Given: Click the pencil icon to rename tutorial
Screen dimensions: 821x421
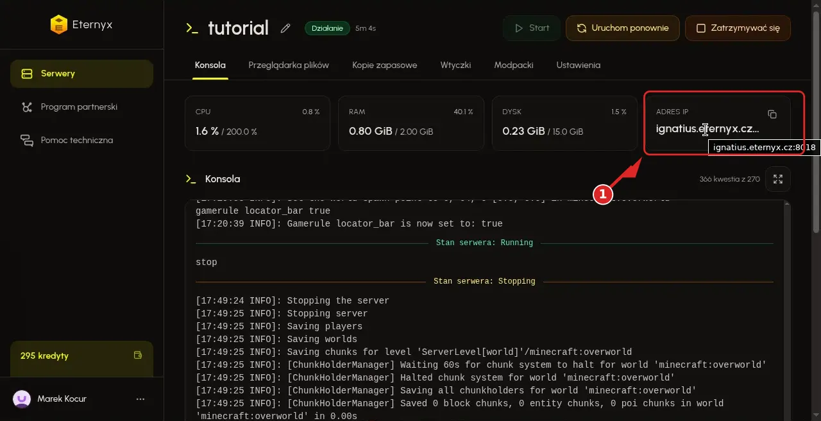Looking at the screenshot, I should click(285, 28).
